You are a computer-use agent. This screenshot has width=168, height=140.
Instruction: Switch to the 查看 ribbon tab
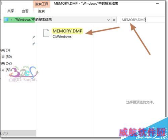[25, 11]
